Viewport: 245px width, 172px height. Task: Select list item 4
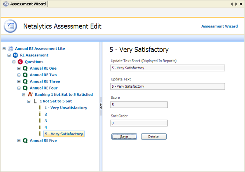46,127
